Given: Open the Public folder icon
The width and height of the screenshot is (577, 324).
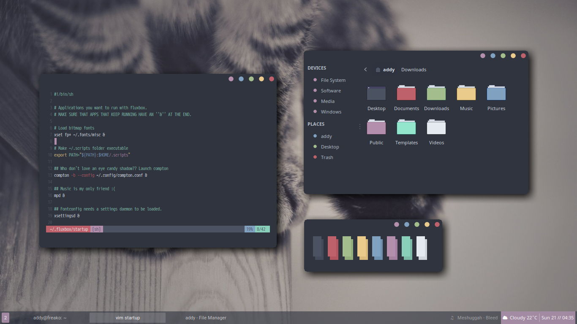Looking at the screenshot, I should 376,127.
